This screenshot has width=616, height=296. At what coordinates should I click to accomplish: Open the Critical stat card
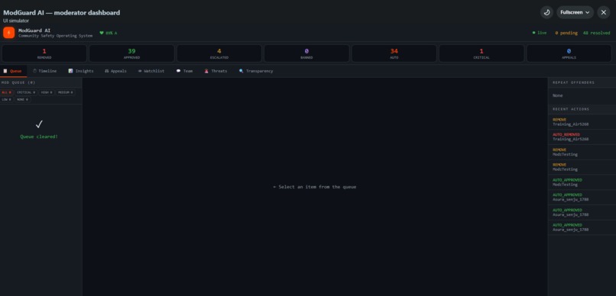click(481, 53)
